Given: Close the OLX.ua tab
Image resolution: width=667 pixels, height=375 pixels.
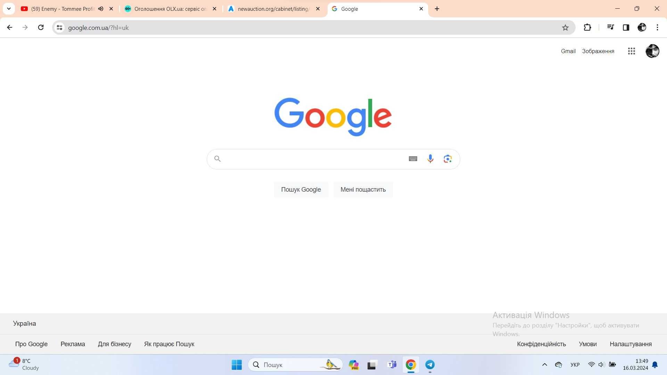Looking at the screenshot, I should (x=214, y=9).
